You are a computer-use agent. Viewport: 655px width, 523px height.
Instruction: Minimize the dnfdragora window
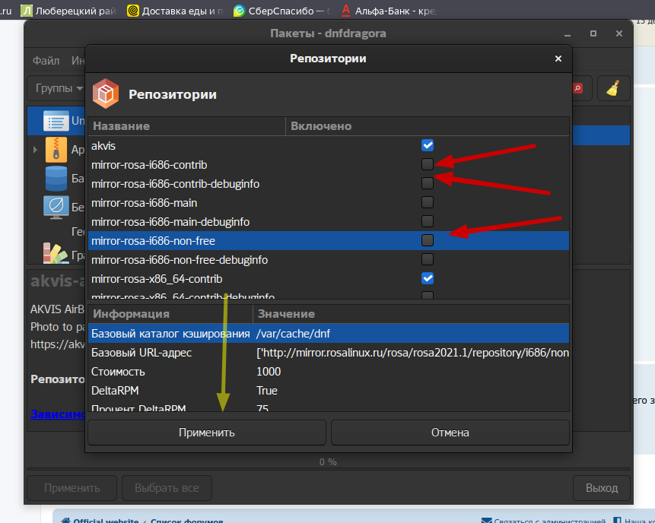568,34
